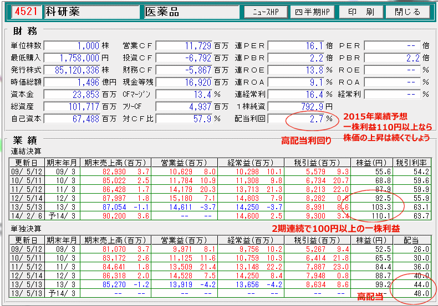
Task: Click consolidated EPS value 103.3
Action: (x=382, y=208)
